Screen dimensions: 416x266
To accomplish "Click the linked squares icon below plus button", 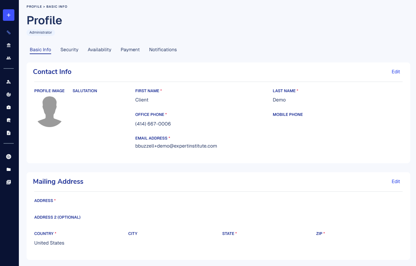I will [9, 32].
